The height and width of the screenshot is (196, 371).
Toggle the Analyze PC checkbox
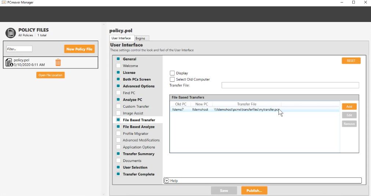(118, 99)
